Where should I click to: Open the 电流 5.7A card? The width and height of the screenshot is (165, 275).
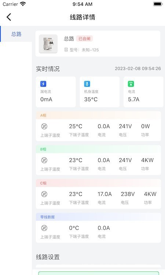point(143,92)
